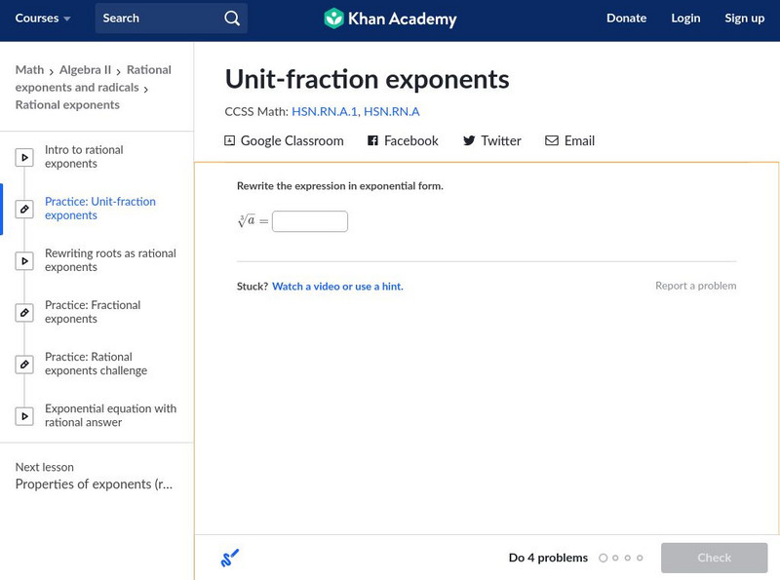Click the Donate menu item
Screen dimensions: 780x580
pos(626,19)
